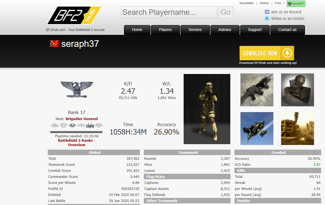Image resolution: width=325 pixels, height=205 pixels.
Task: Open the attack helicopter vehicle thumbnail
Action: pyautogui.click(x=257, y=129)
